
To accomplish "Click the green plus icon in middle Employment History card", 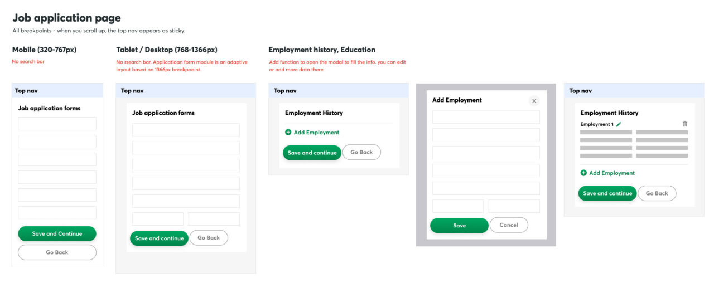I will pos(288,133).
